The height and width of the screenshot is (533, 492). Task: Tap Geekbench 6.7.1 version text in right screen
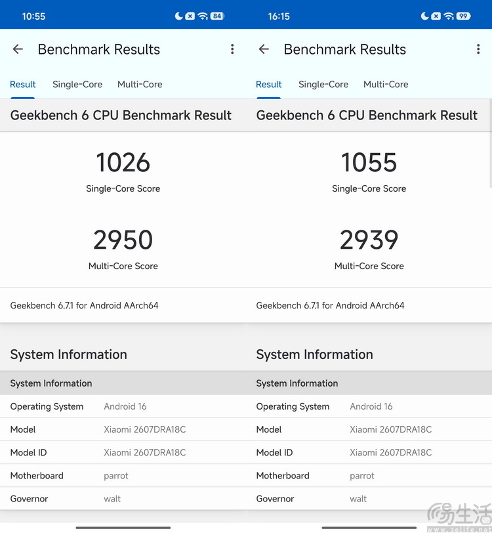(330, 306)
